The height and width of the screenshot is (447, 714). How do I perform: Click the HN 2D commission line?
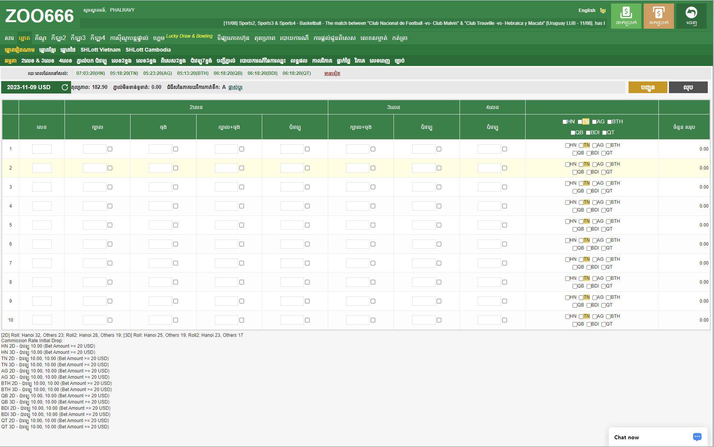(48, 346)
